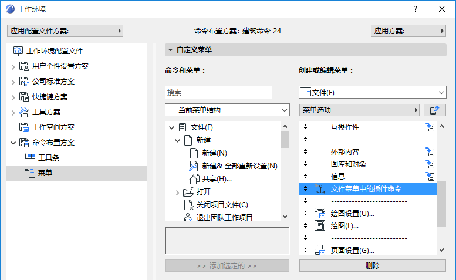Select 工作空间方案 tree item

pos(53,127)
